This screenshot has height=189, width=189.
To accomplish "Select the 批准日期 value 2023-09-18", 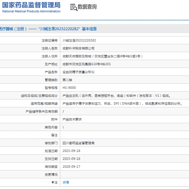I will 71,151.
